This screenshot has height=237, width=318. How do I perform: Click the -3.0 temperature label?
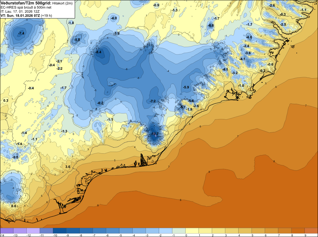[x=15, y=157]
